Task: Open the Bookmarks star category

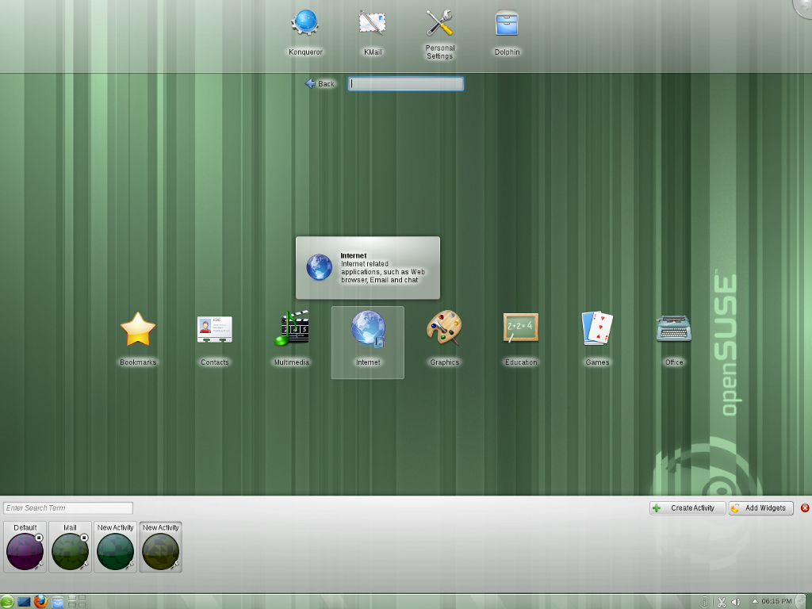Action: click(x=138, y=330)
